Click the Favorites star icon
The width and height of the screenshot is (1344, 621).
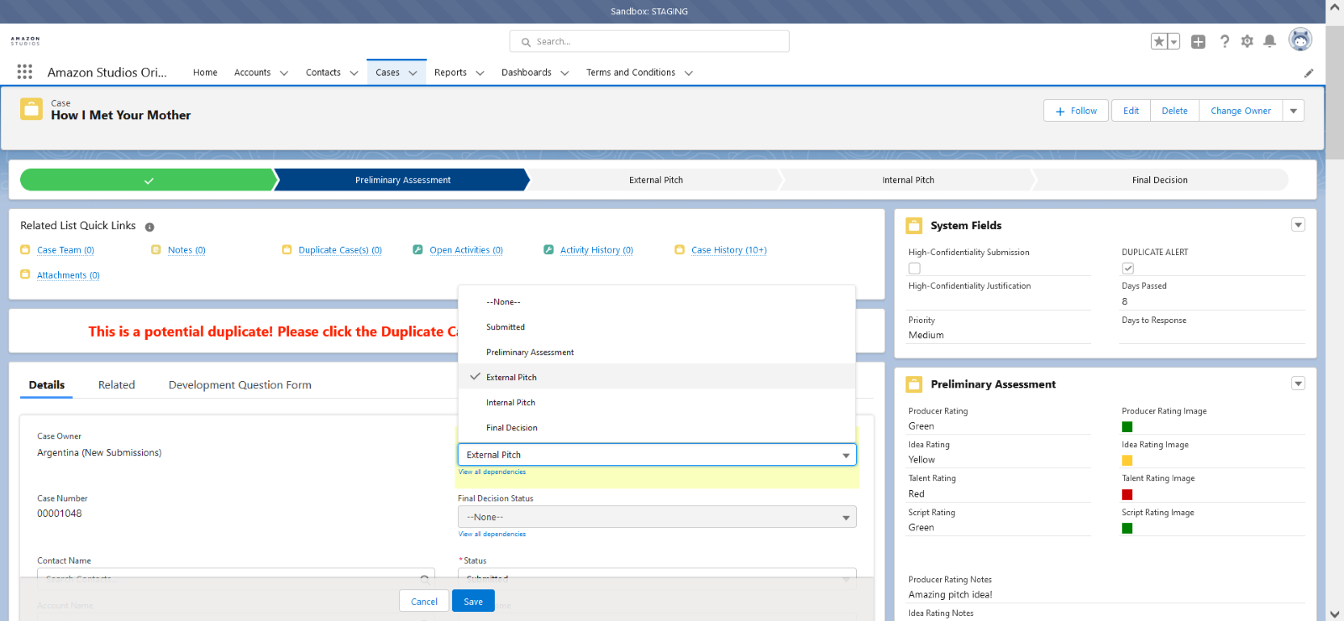pos(1159,41)
